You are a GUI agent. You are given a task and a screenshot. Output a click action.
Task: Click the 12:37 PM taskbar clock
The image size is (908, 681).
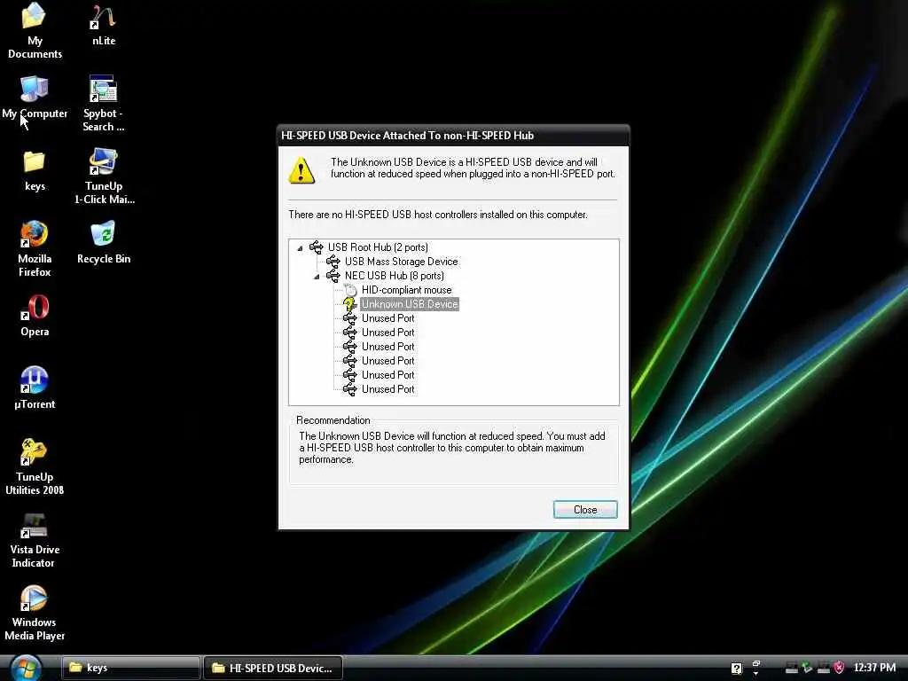[x=874, y=668]
